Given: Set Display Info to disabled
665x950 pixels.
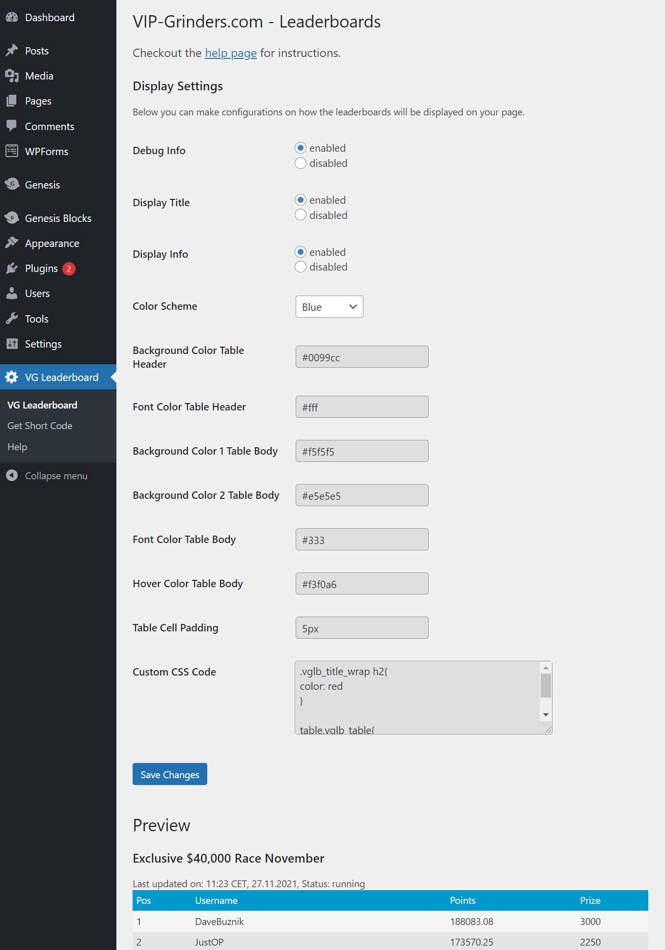Looking at the screenshot, I should (x=301, y=267).
